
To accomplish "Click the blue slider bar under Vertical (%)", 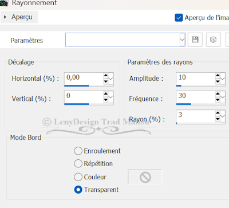I will [77, 104].
